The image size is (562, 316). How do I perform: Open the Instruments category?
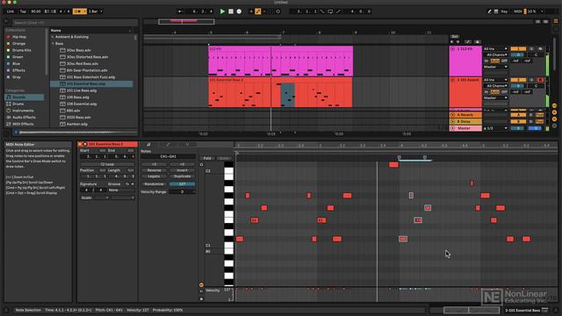[x=23, y=111]
